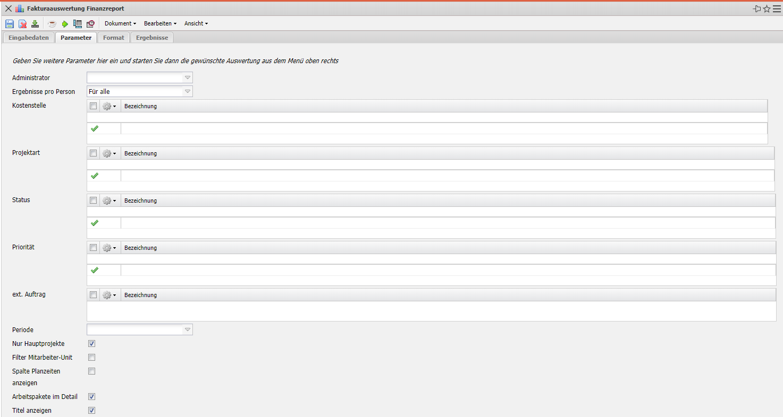
Task: Run the report with the green arrow icon
Action: [x=65, y=24]
